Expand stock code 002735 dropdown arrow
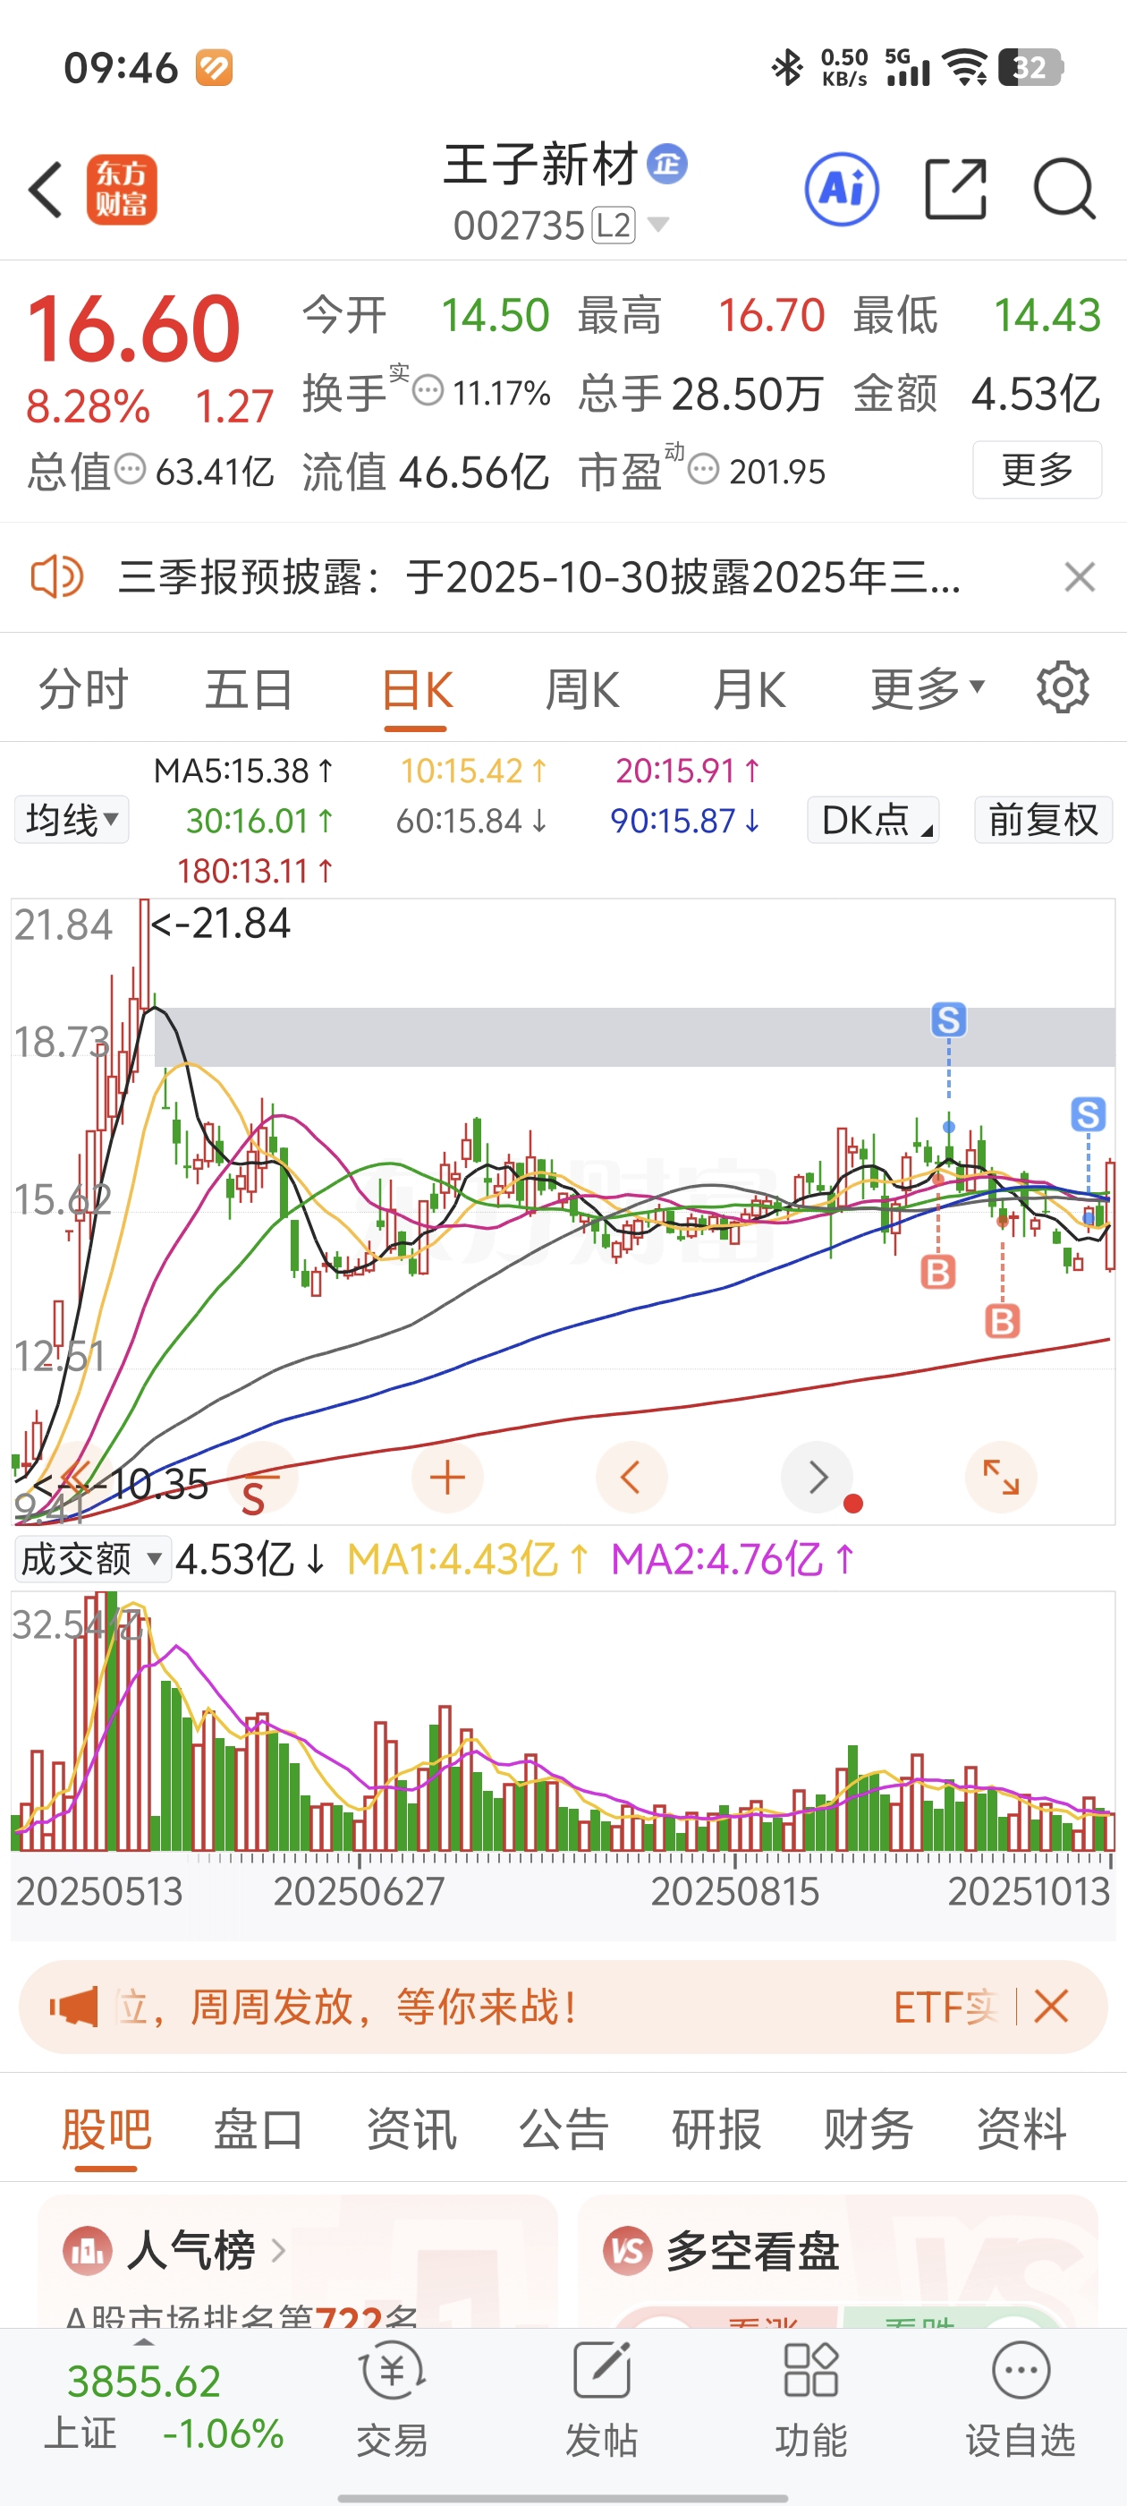The image size is (1127, 2506). (658, 225)
